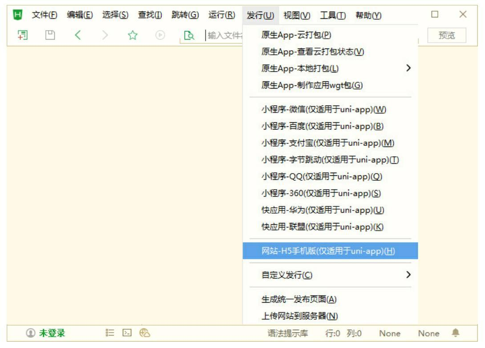
Task: Expand 自定义发行(C) submenu
Action: pos(330,275)
